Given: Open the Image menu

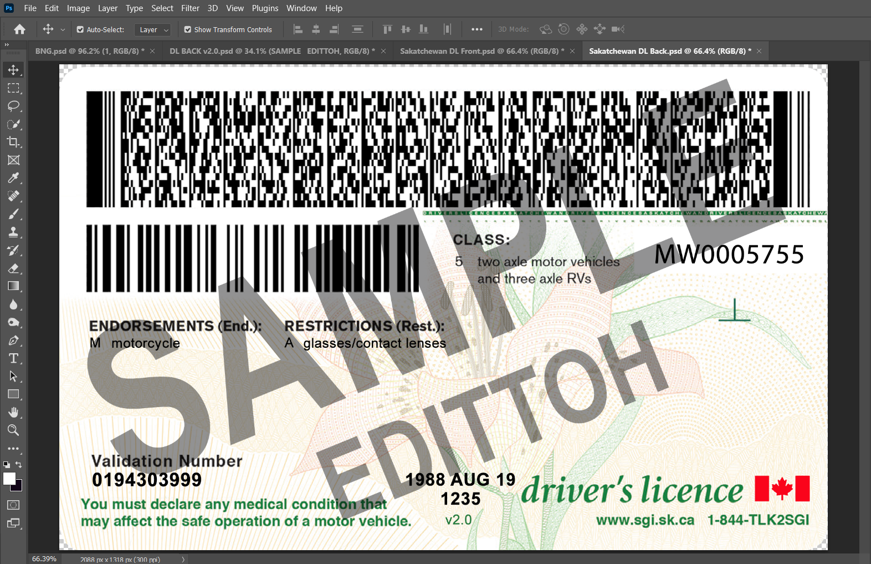Looking at the screenshot, I should coord(78,8).
